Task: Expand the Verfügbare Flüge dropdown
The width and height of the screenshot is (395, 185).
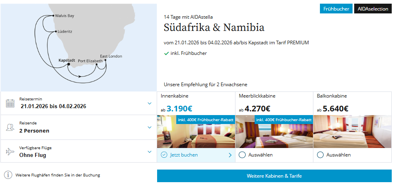Action: 149,152
